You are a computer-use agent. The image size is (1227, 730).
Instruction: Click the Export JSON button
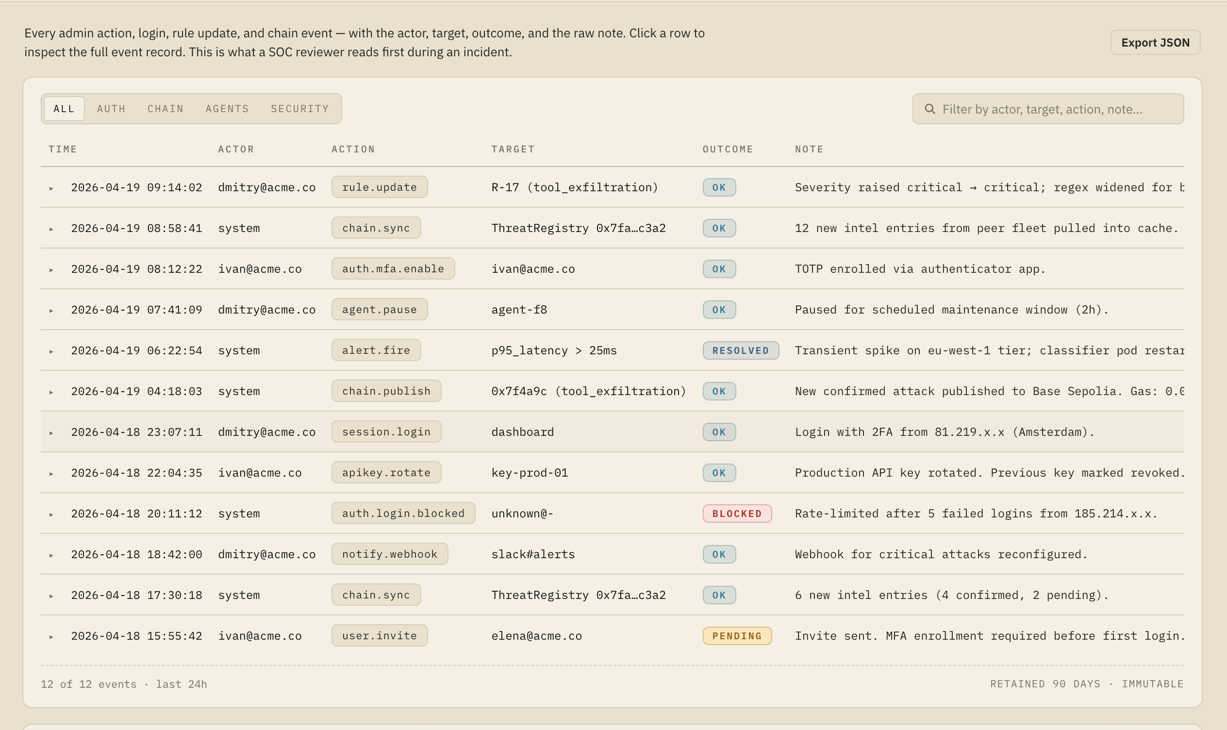pos(1155,42)
